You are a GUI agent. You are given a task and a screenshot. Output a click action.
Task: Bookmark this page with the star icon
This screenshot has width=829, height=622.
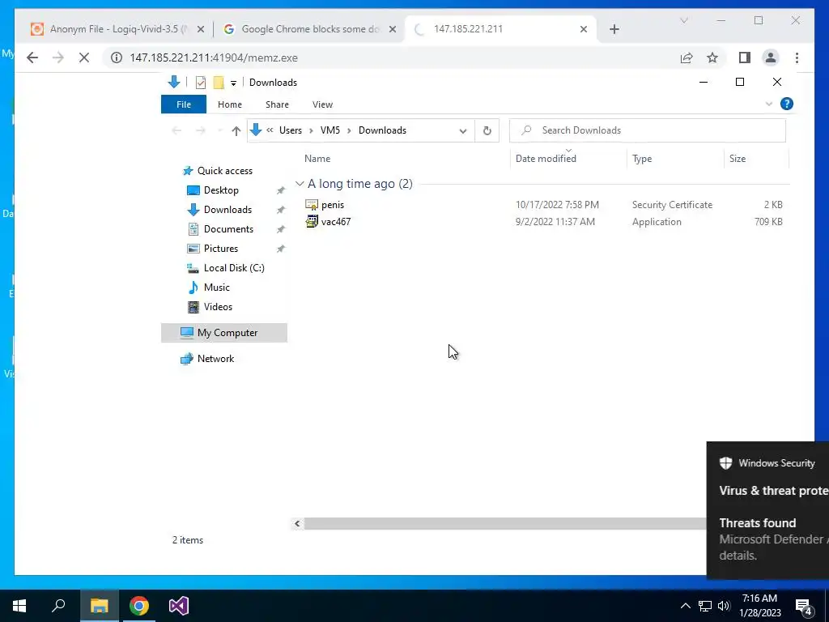[712, 58]
